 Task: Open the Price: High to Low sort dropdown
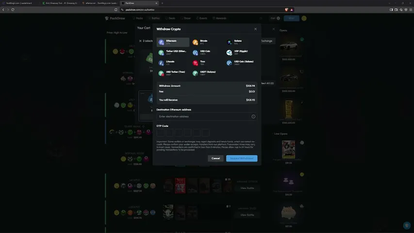pos(117,33)
